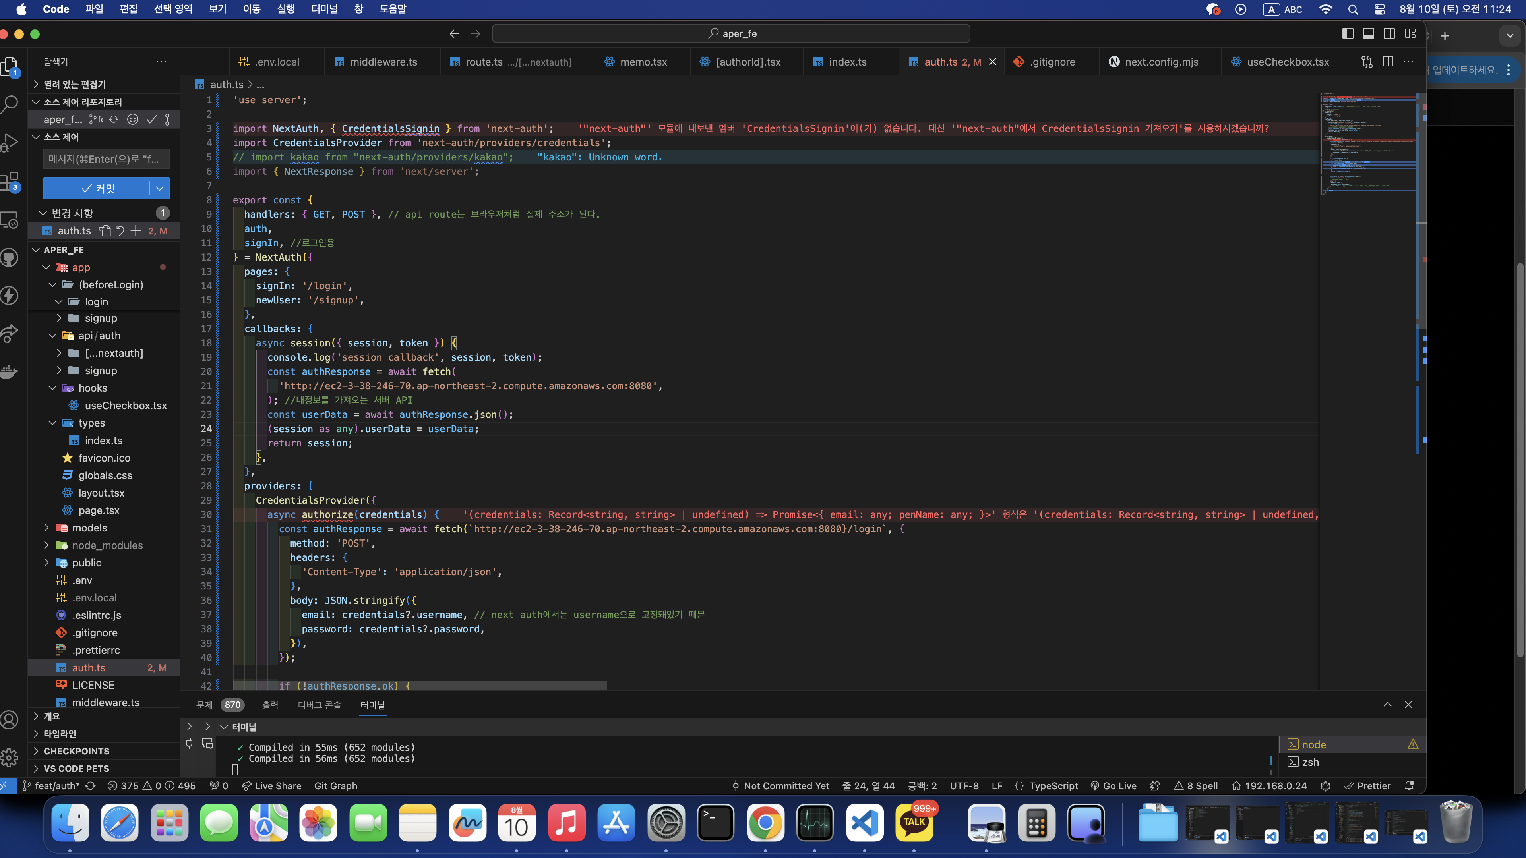
Task: Split the editor right
Action: click(1387, 62)
